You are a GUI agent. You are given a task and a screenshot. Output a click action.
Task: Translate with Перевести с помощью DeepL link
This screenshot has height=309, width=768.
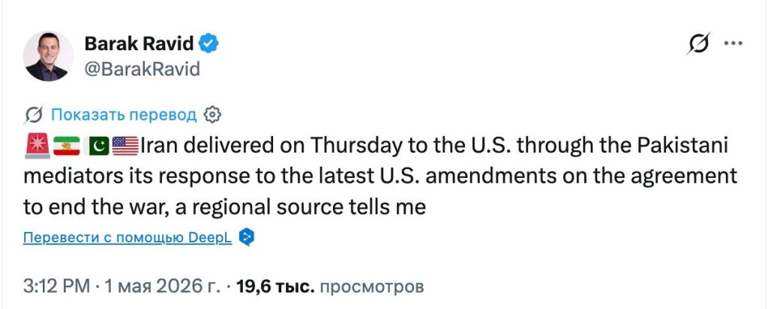(x=127, y=238)
